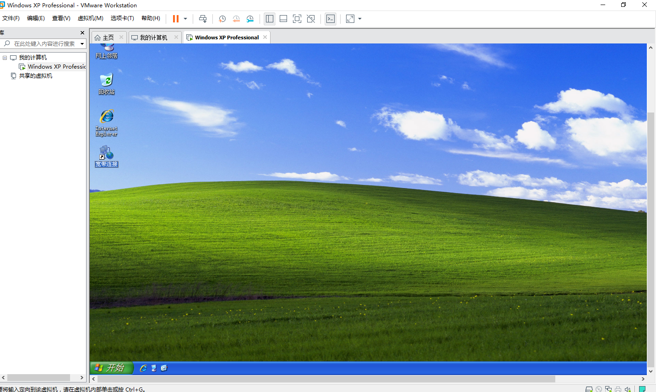Viewport: 656px width, 392px height.
Task: Switch to the 主页 tab
Action: pyautogui.click(x=108, y=37)
